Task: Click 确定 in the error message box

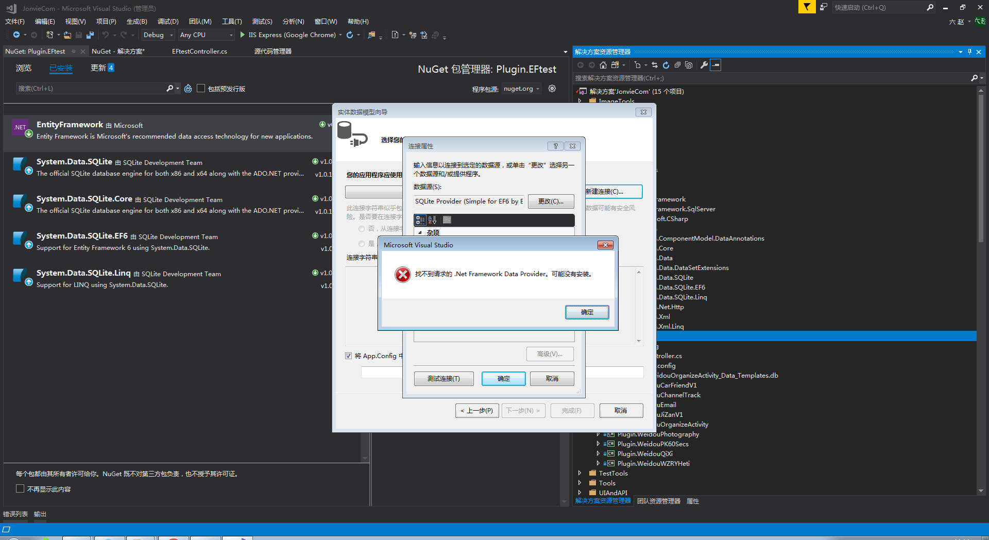Action: (x=587, y=312)
